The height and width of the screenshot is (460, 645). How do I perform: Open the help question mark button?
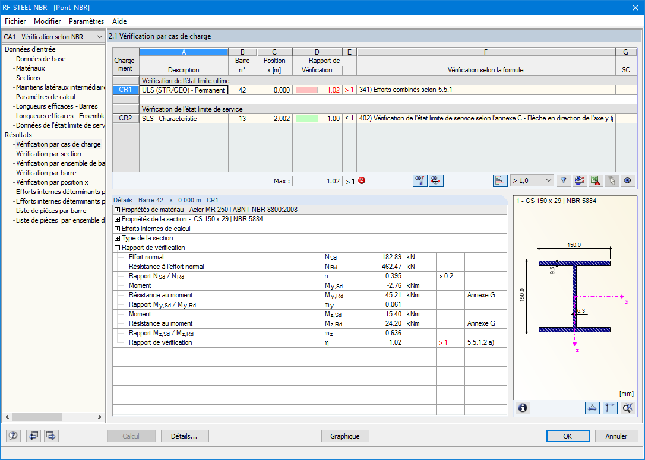(x=13, y=436)
